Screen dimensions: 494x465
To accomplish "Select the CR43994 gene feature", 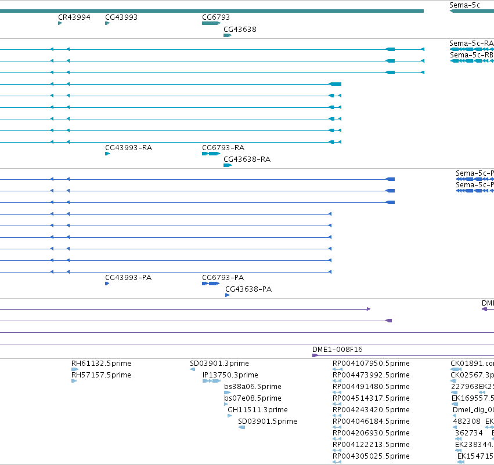I will (60, 23).
